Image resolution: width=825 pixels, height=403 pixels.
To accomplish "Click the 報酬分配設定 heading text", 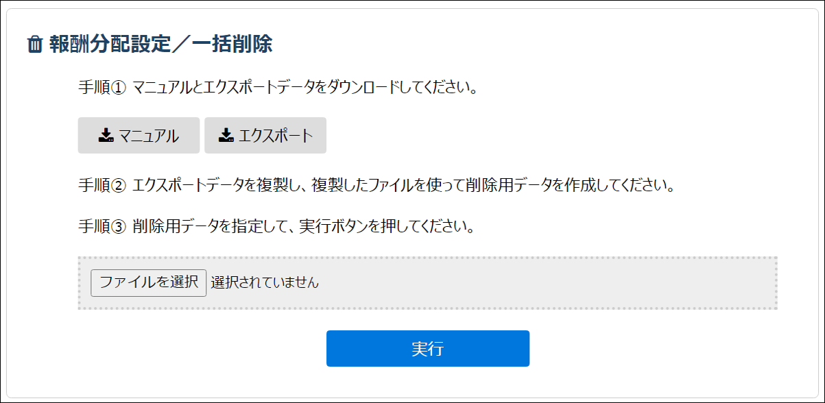I will coord(109,45).
